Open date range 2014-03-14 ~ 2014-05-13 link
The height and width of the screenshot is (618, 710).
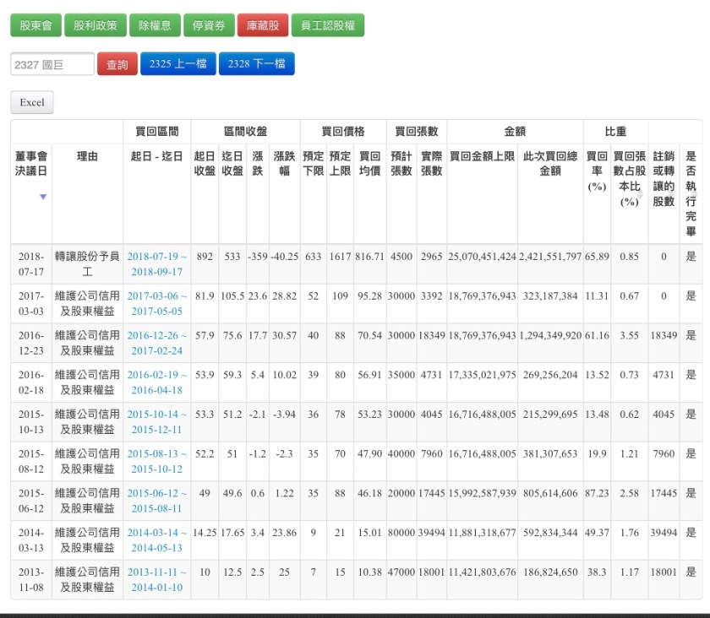click(156, 540)
